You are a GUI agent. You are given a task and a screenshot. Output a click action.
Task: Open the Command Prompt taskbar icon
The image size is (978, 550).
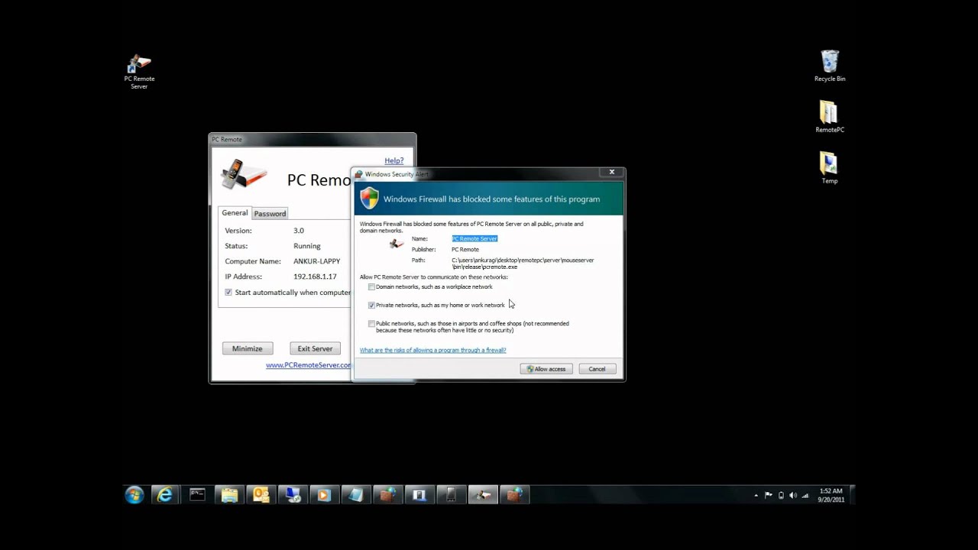click(x=197, y=495)
